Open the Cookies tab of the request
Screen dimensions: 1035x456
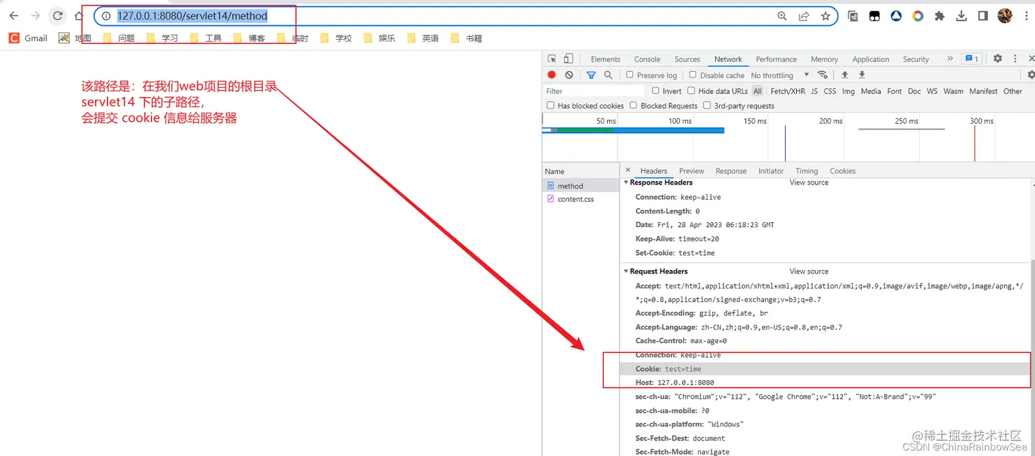click(x=843, y=171)
